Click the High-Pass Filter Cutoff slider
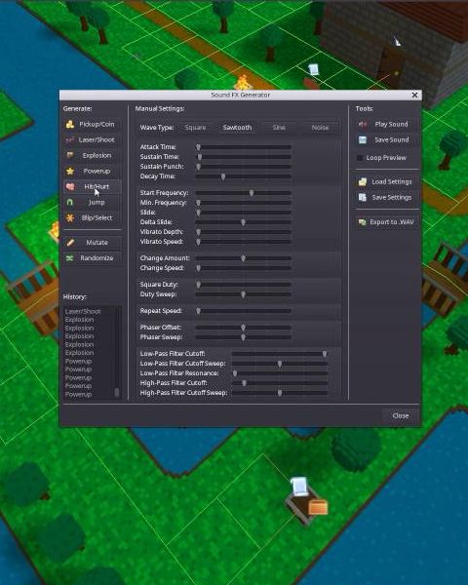The width and height of the screenshot is (468, 585). (280, 383)
